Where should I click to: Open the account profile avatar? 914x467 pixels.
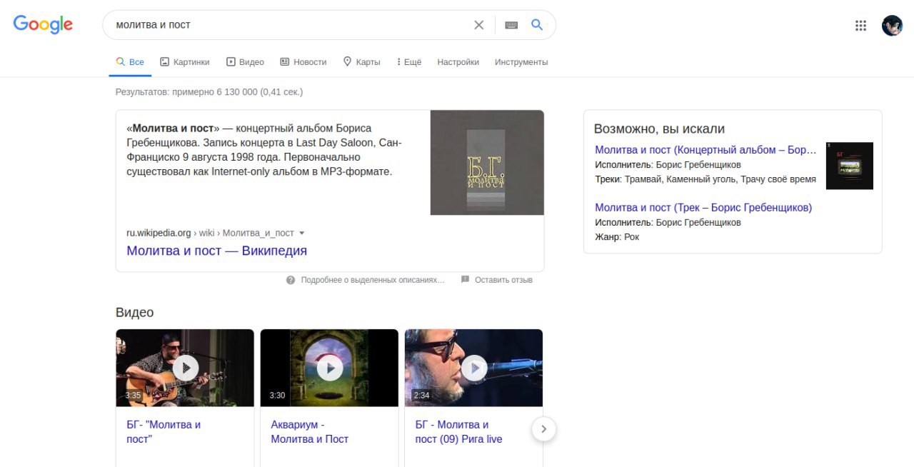click(892, 26)
